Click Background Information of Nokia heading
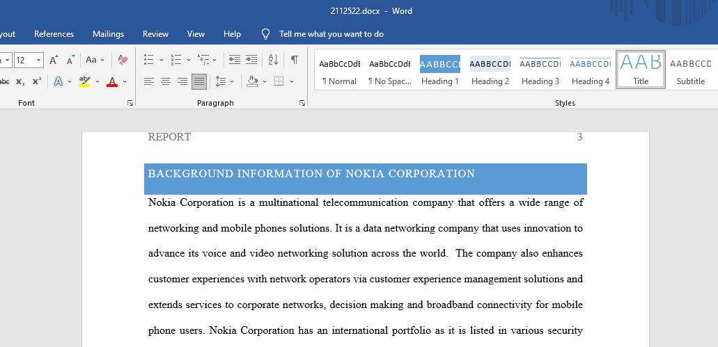Screen dimensions: 718x347 [x=311, y=174]
